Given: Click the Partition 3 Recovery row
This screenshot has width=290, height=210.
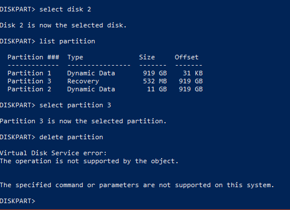Looking at the screenshot, I should point(105,81).
